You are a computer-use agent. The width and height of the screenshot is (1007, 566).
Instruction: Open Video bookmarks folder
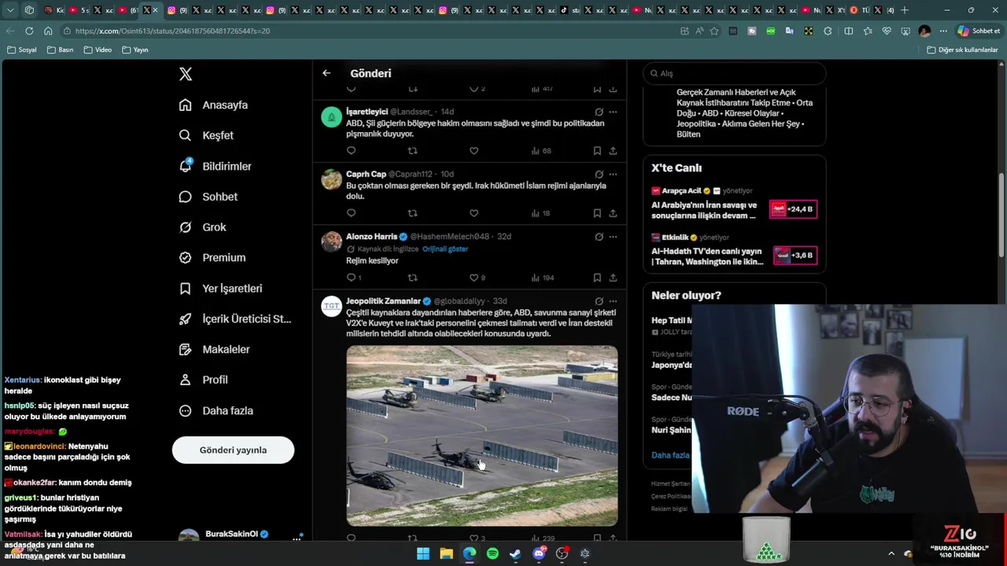pos(98,50)
